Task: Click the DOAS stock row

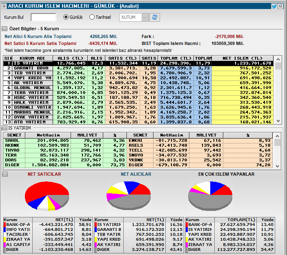Action: (65, 160)
